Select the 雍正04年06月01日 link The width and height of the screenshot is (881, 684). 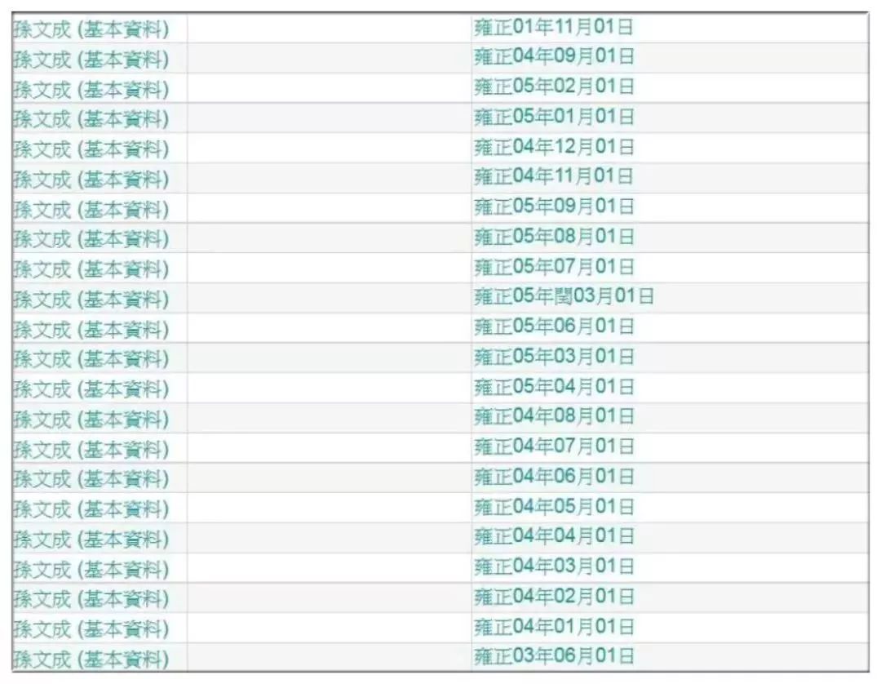click(554, 477)
